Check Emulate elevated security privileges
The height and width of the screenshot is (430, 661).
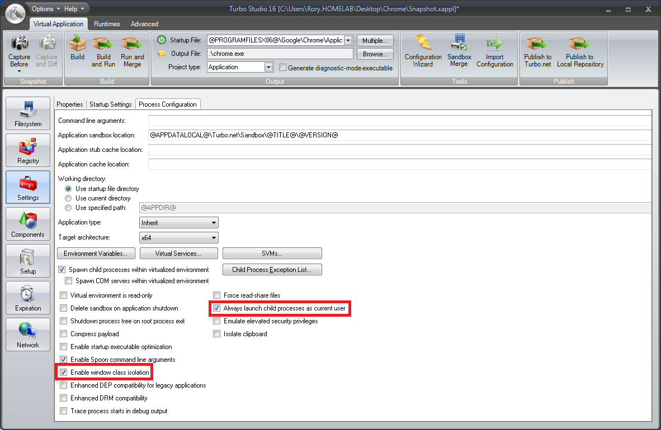coord(216,321)
